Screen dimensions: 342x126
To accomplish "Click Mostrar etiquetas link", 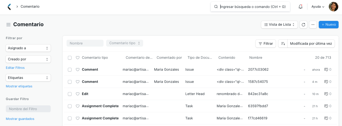I will (x=19, y=86).
